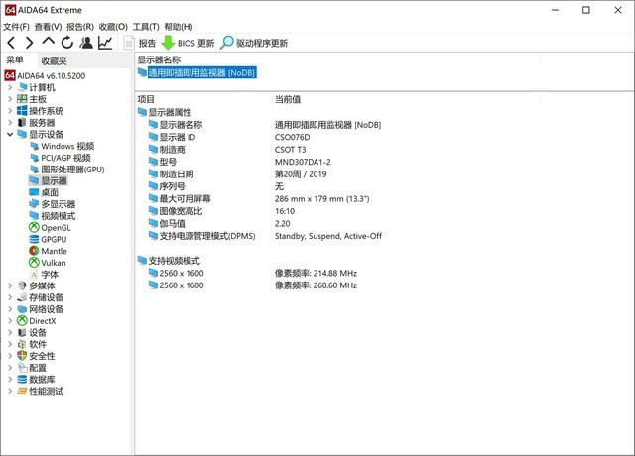Collapse the 显示设备 tree node
Viewport: 635px width, 456px height.
click(10, 135)
